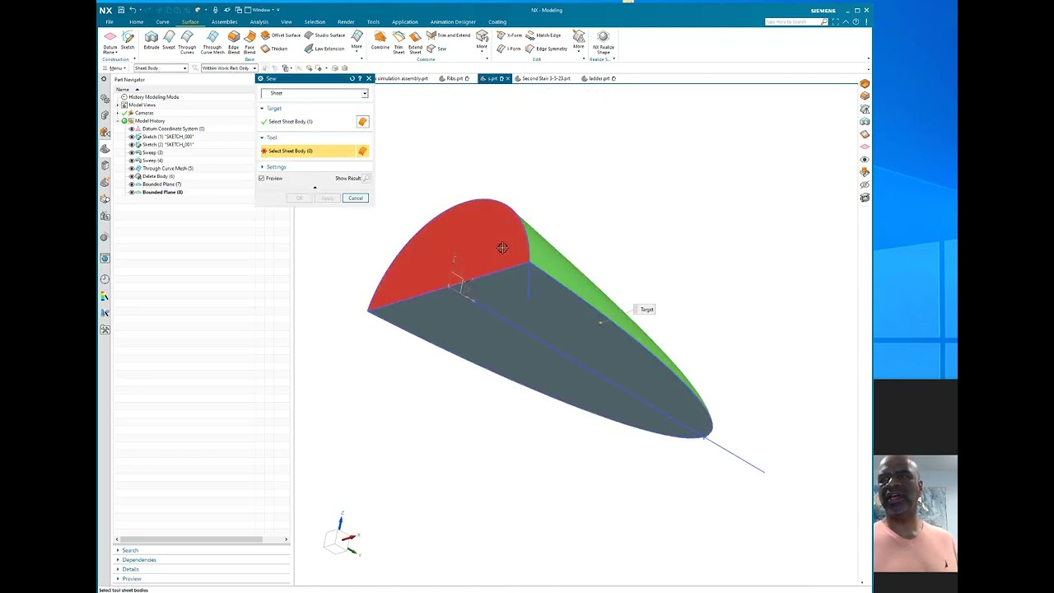The height and width of the screenshot is (593, 1054).
Task: Open the Sketch tool
Action: pyautogui.click(x=128, y=41)
